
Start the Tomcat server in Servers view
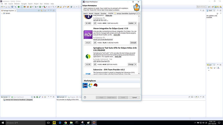click(x=37, y=97)
